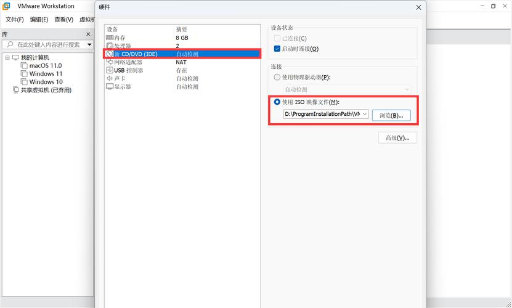Close the hardware dialog
The image size is (512, 308).
(418, 7)
